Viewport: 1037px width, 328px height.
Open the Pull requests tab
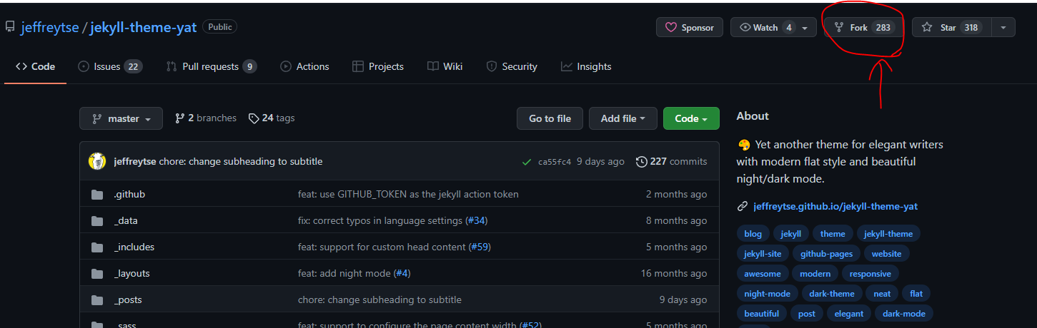point(211,66)
